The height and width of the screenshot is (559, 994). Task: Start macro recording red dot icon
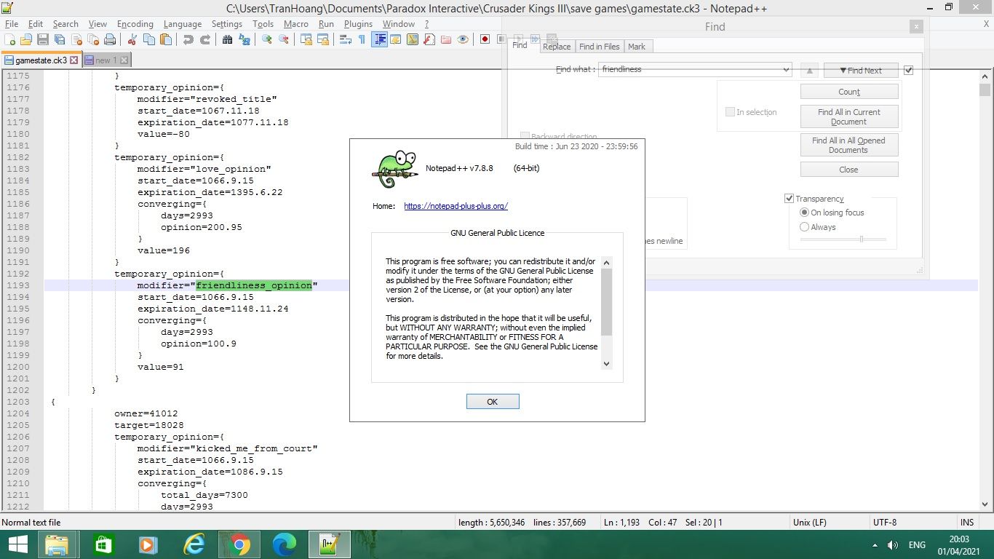pos(485,39)
